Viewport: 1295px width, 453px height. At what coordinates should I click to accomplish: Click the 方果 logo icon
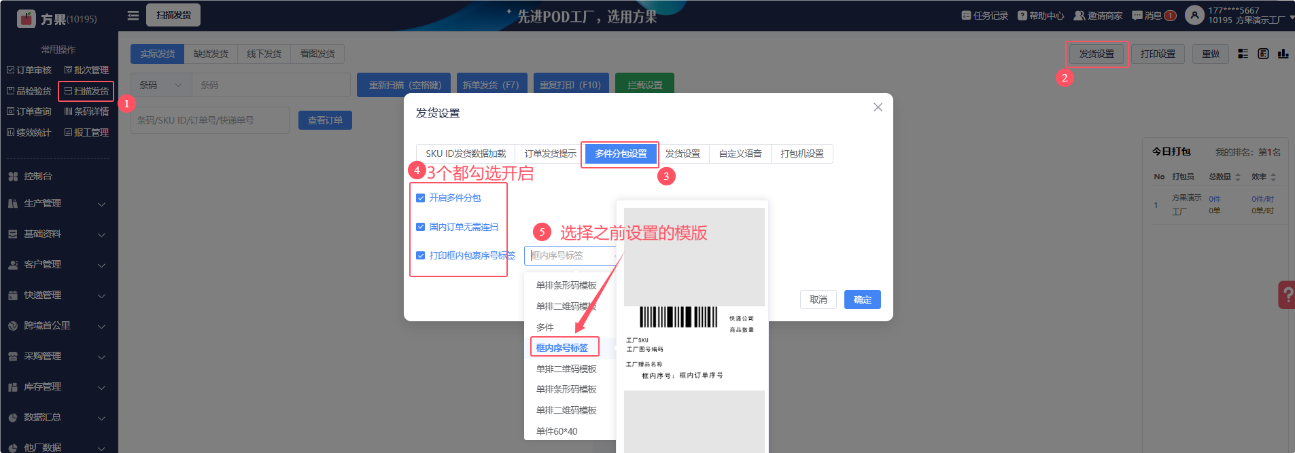click(26, 18)
